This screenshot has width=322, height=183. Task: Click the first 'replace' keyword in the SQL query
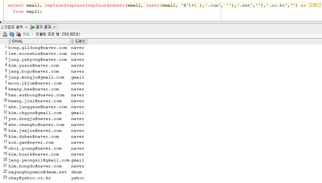coord(54,5)
